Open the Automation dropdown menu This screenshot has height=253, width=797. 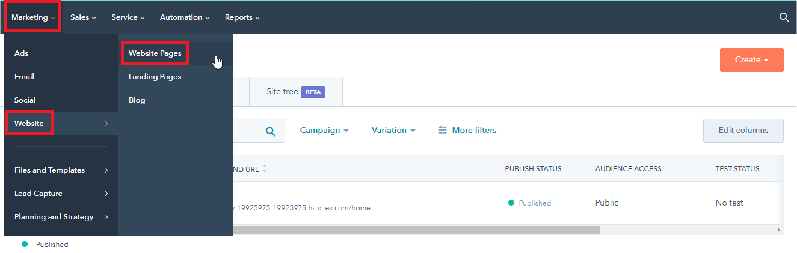(185, 17)
